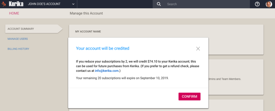Click the JOHN DOE'S ACCOUNT label
This screenshot has height=111, width=275.
point(44,4)
